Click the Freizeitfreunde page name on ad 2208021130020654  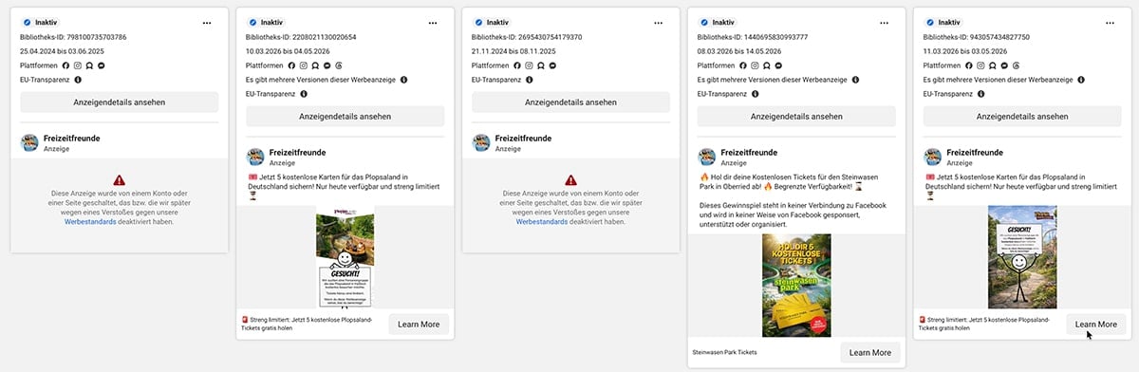coord(297,152)
